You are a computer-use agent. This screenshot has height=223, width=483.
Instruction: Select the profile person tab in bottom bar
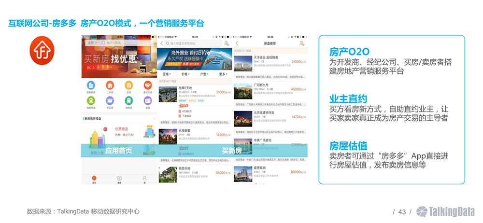[x=144, y=178]
